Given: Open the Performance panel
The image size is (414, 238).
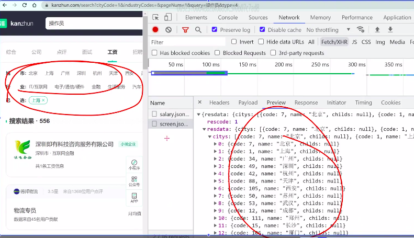Looking at the screenshot, I should 357,17.
